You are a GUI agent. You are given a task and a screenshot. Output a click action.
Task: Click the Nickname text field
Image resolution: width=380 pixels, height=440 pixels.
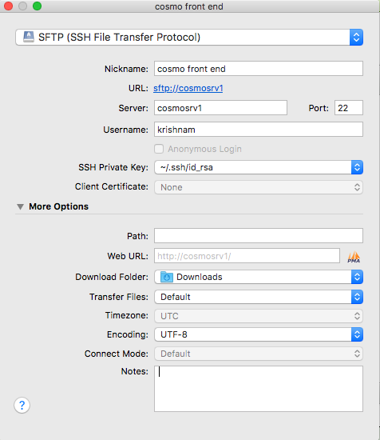tap(259, 69)
